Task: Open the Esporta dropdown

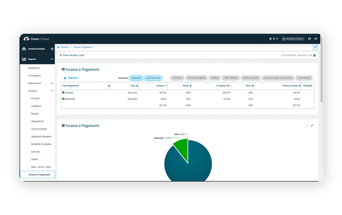Action: click(71, 78)
